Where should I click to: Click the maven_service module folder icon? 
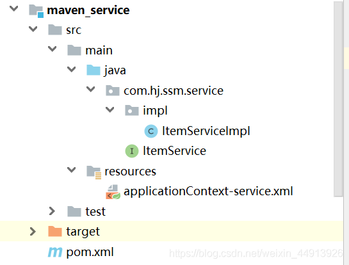tap(36, 11)
